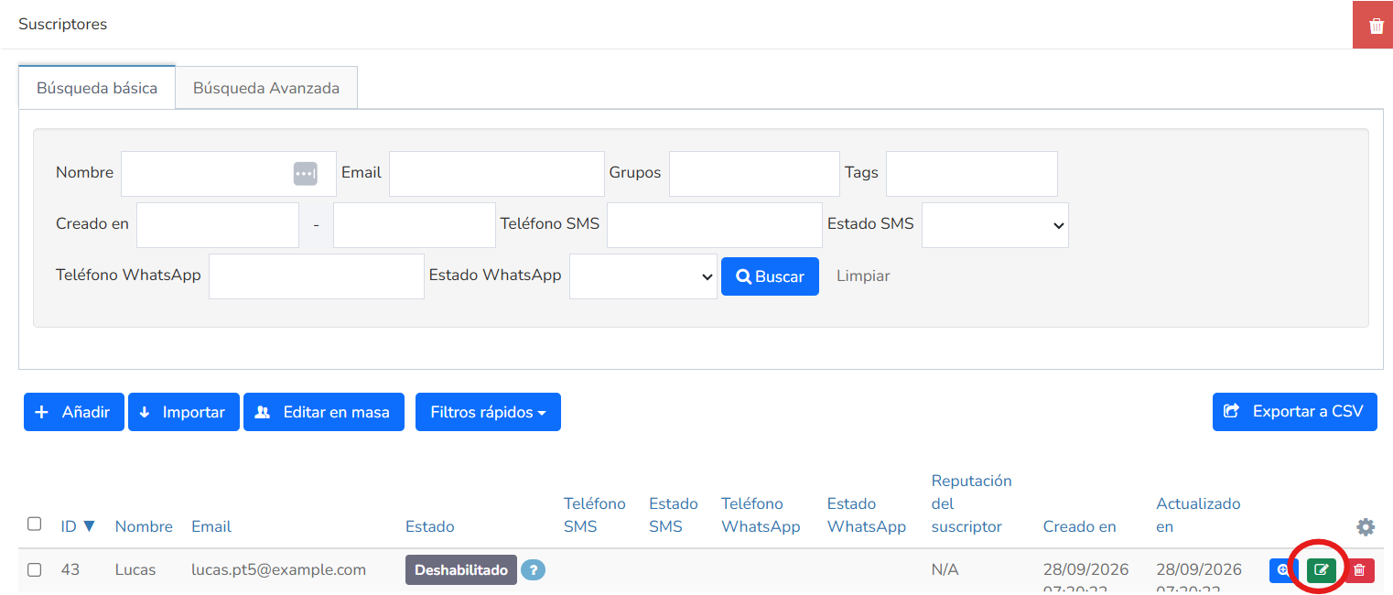Focus the Teléfono SMS field

(715, 225)
